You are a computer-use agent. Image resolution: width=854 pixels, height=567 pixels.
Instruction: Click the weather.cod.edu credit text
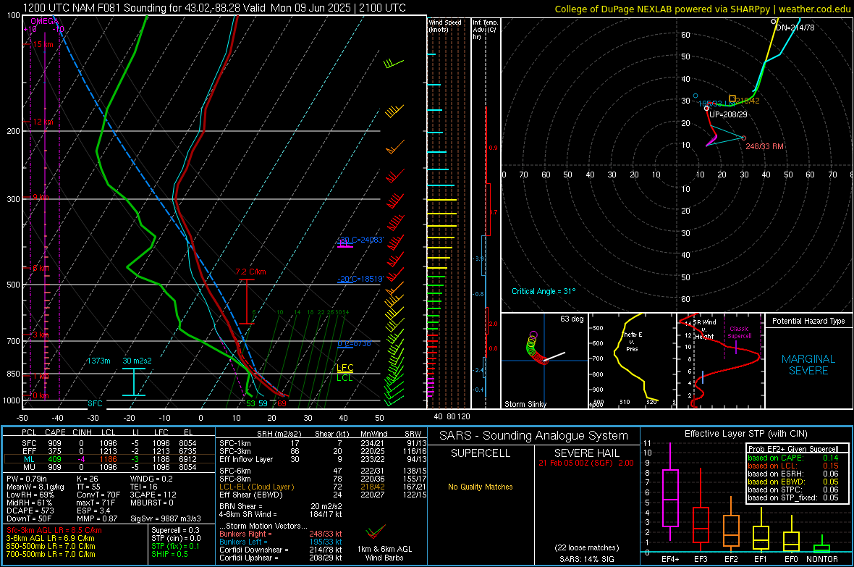[814, 9]
